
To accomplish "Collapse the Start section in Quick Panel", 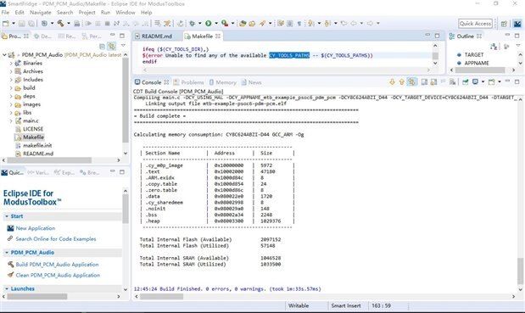I will coord(7,216).
